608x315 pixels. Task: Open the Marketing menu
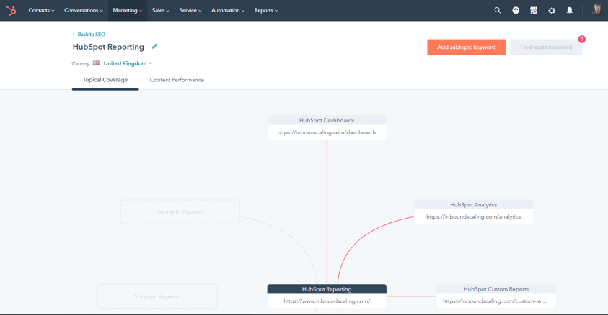(127, 11)
